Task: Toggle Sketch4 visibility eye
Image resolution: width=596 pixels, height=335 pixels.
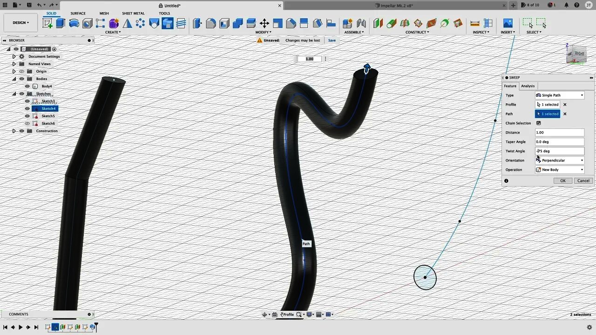Action: [27, 108]
